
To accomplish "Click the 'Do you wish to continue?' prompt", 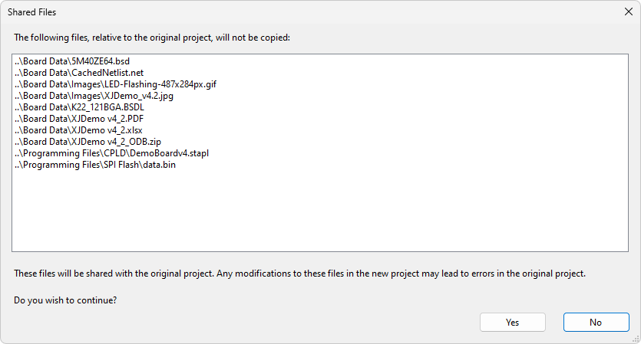I will click(x=65, y=300).
